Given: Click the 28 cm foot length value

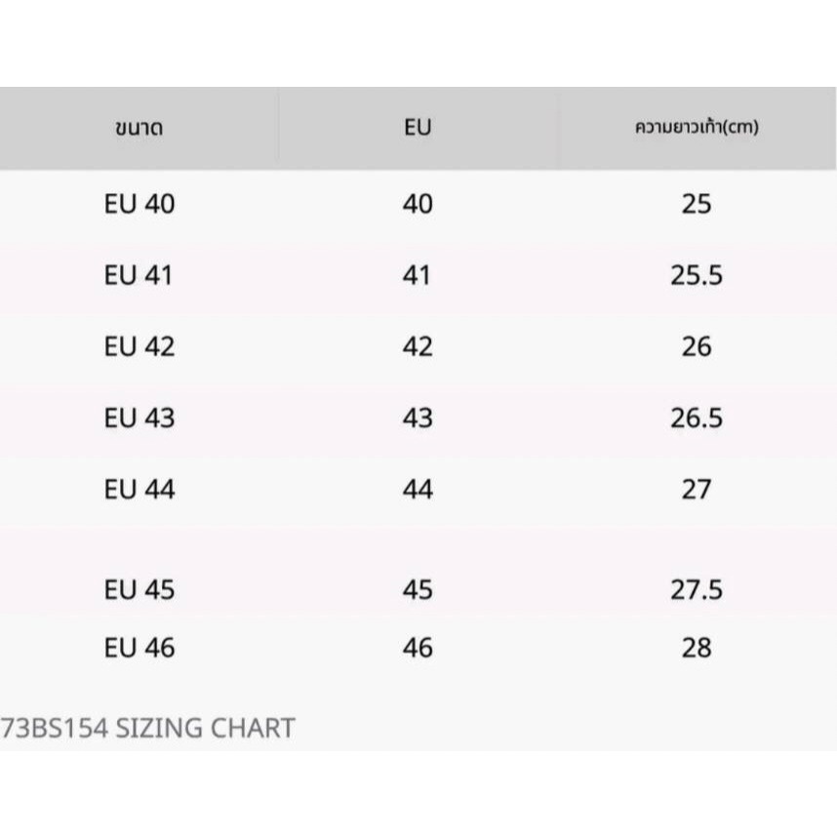Looking at the screenshot, I should (697, 648).
